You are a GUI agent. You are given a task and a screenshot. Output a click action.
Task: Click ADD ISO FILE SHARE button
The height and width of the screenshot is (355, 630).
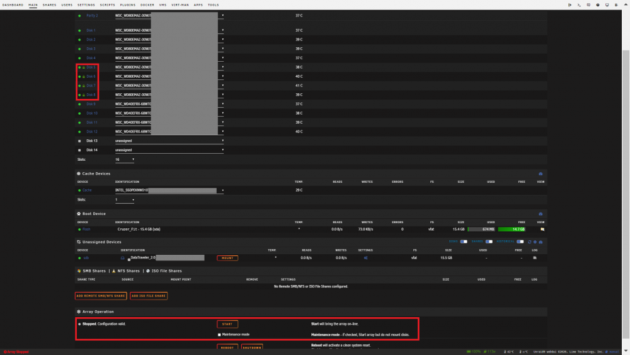click(149, 296)
